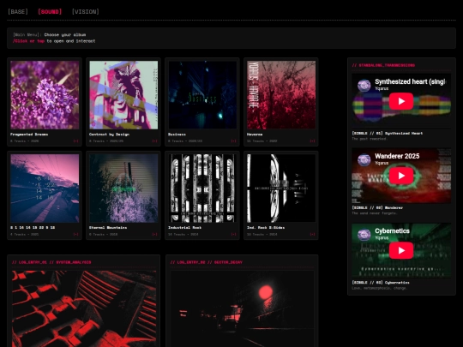Click the SINGLE // 03 Cybernetics caption
Screen dimensions: 463x347
tap(381, 283)
